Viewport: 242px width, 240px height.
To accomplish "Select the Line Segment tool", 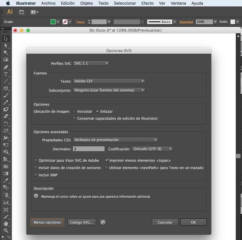I will click(6, 81).
